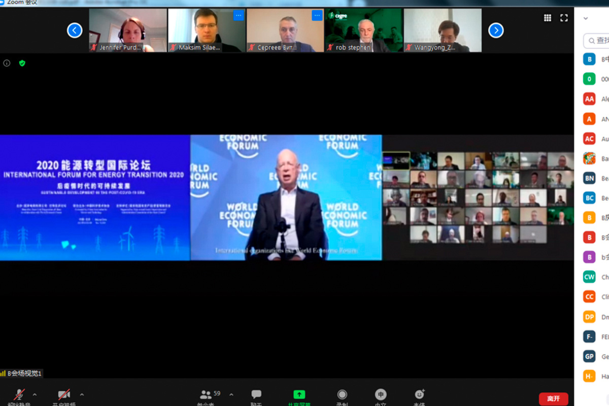Viewport: 609px width, 406px height.
Task: Select Maksim Silae video thumbnail
Action: (207, 30)
